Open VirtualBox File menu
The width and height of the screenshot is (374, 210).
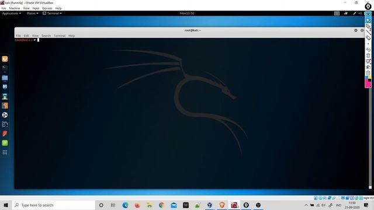(x=4, y=8)
